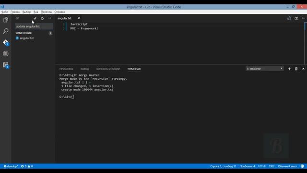This screenshot has height=173, width=307.
Task: Switch to the Вывод panel tab
Action: [x=84, y=69]
